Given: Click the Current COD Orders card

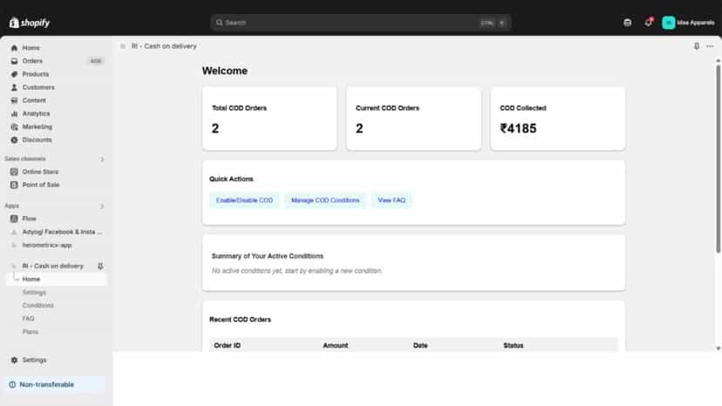Looking at the screenshot, I should (413, 118).
